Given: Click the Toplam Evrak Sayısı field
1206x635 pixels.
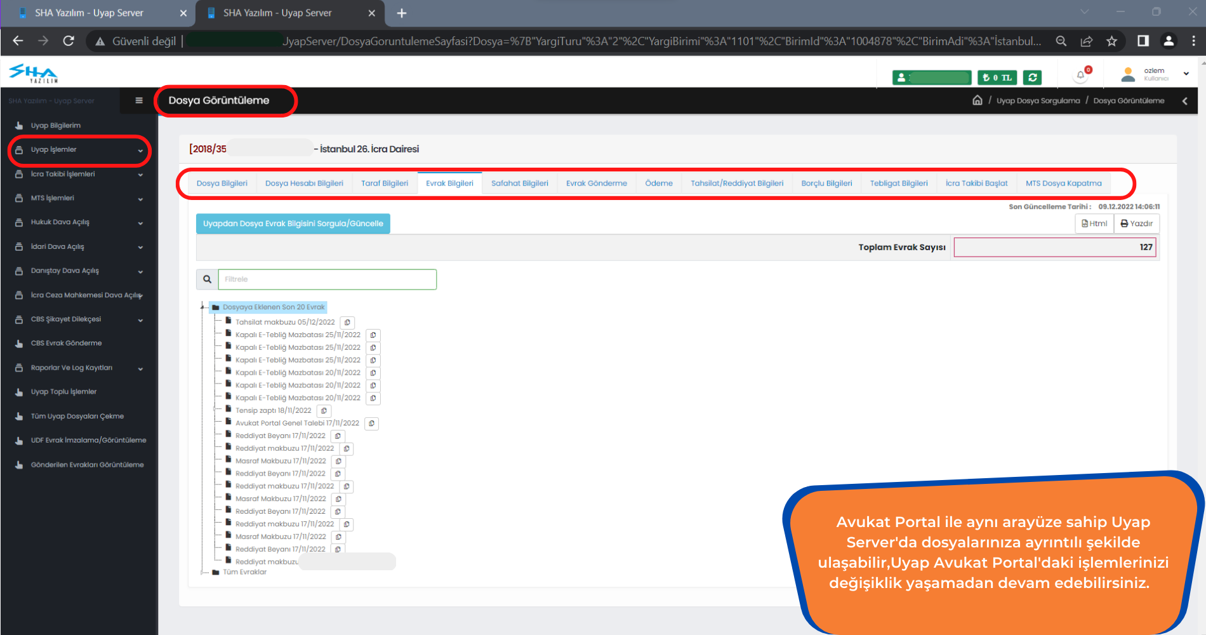Looking at the screenshot, I should [x=1054, y=248].
